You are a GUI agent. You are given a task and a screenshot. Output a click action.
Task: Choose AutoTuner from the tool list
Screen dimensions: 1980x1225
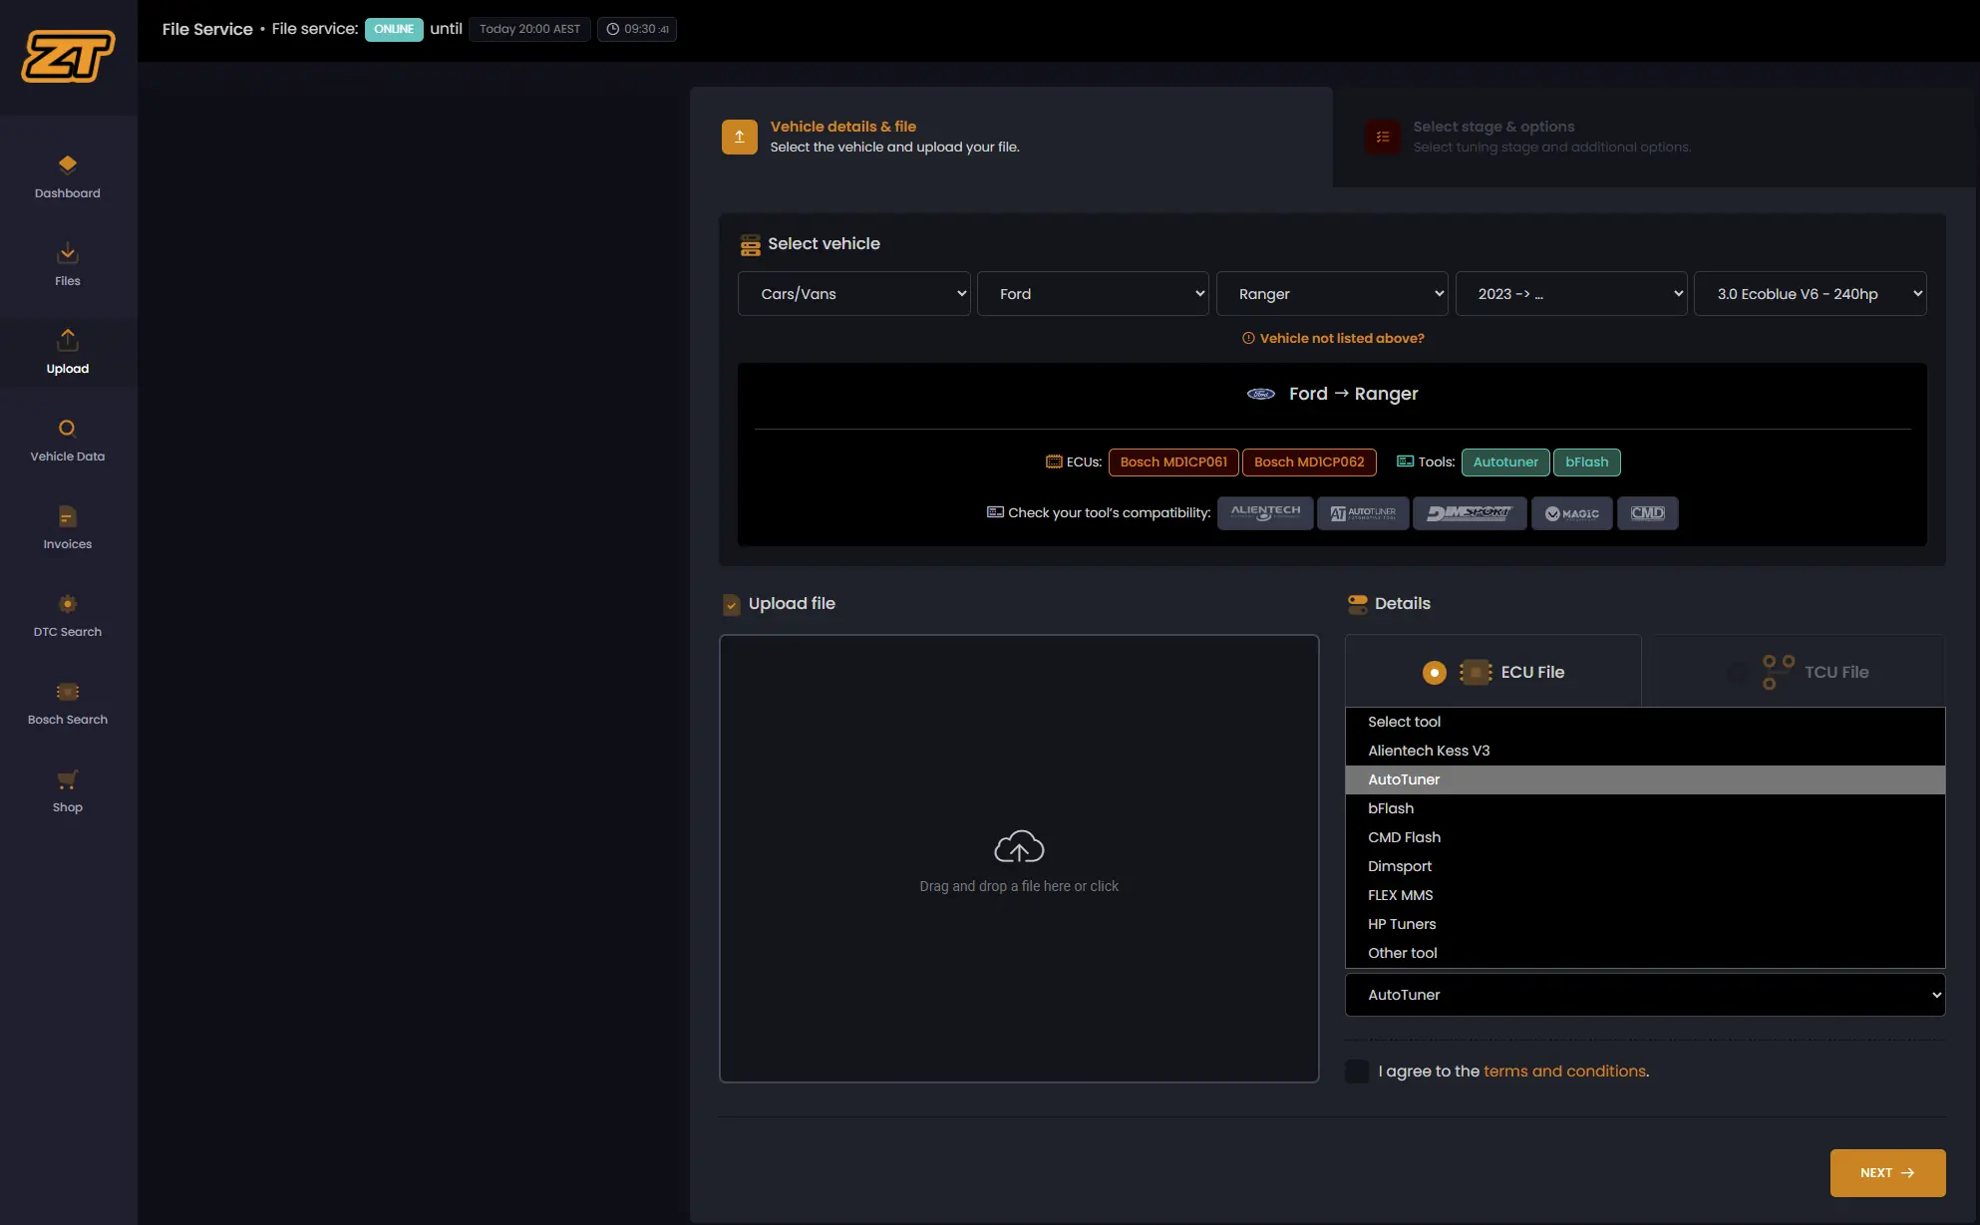point(1645,779)
